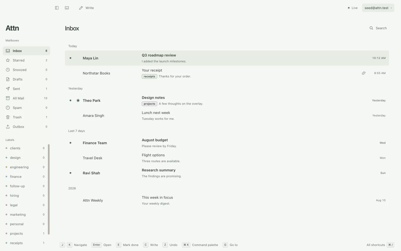Click the Snoozed clock icon
Screen dimensions: 401x251
pos(8,70)
